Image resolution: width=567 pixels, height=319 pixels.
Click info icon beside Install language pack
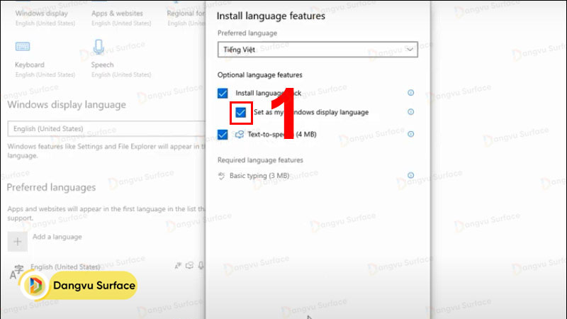[410, 93]
